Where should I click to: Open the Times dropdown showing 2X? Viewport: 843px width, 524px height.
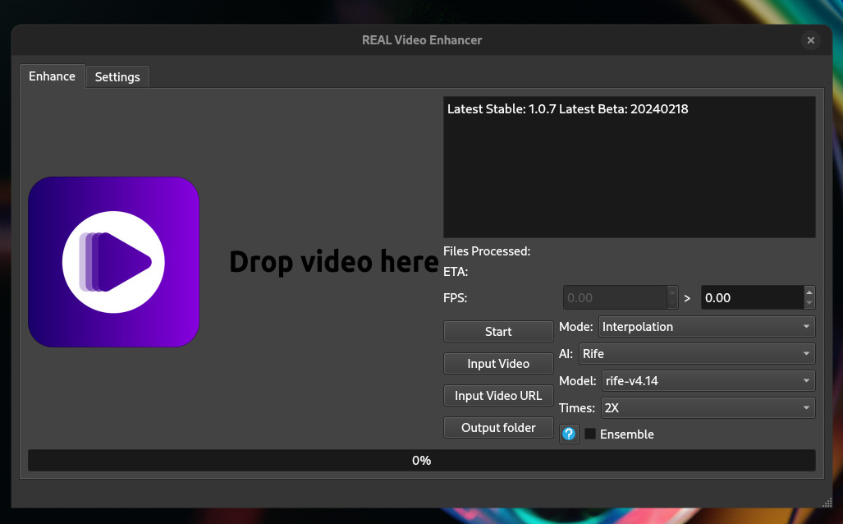[708, 408]
